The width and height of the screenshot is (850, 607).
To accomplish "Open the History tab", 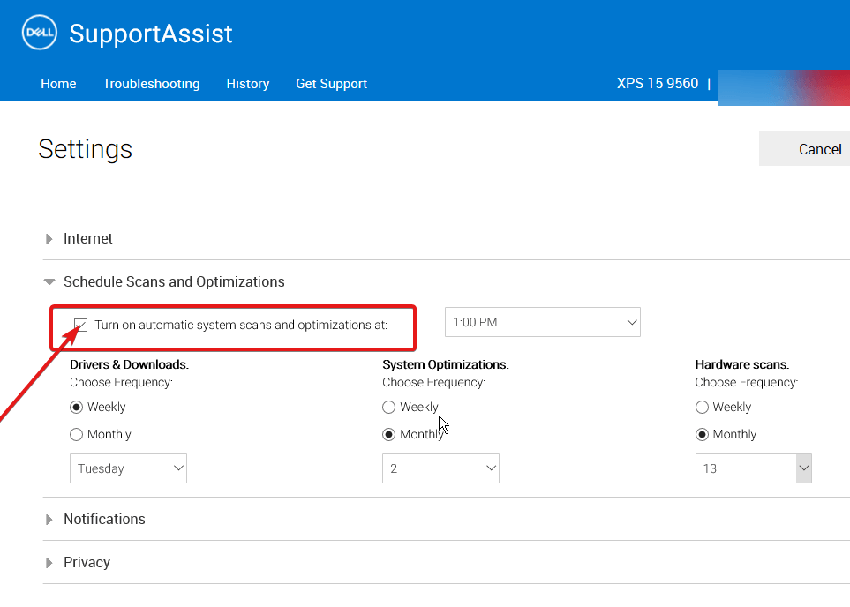I will tap(247, 84).
